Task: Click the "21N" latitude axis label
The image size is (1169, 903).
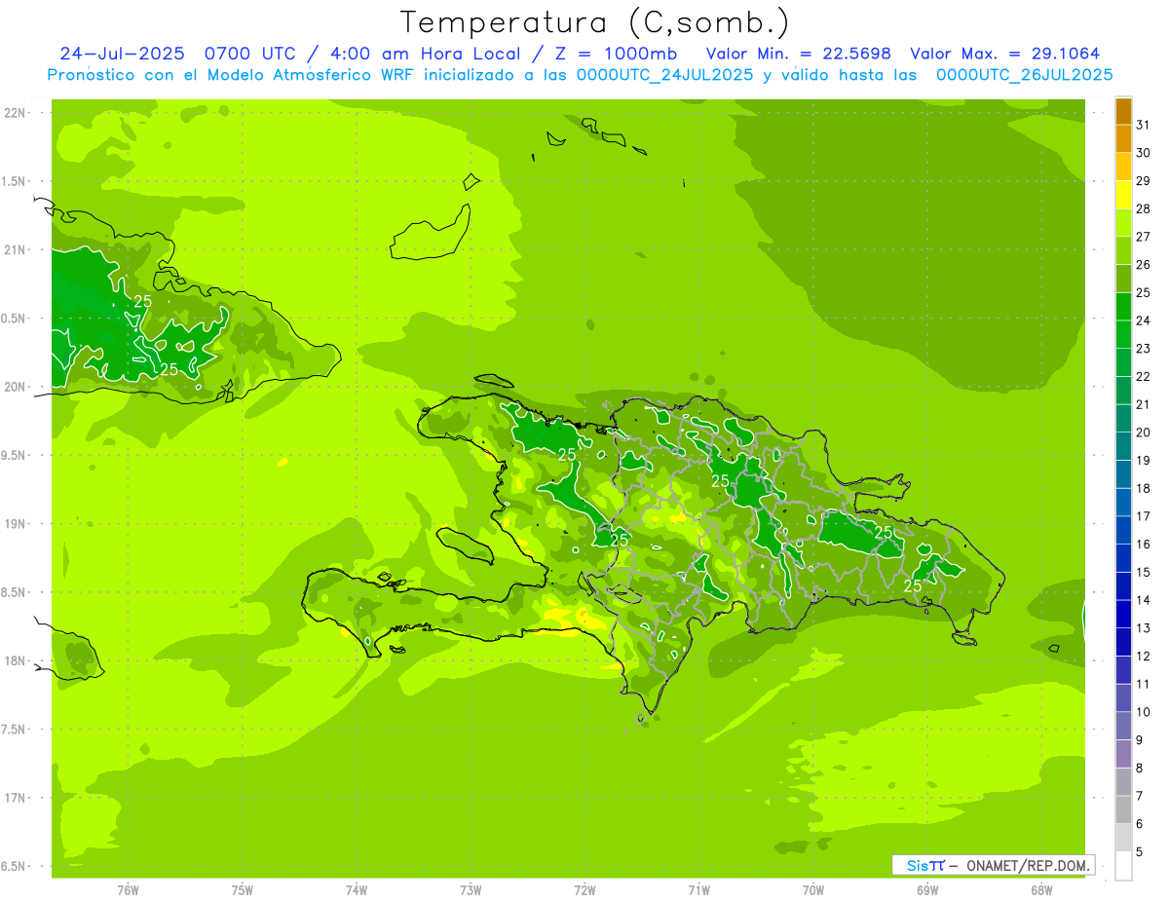Action: [x=14, y=250]
